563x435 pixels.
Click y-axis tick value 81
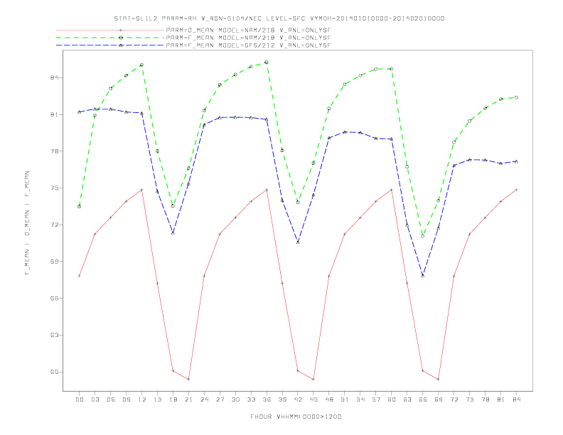pyautogui.click(x=54, y=114)
